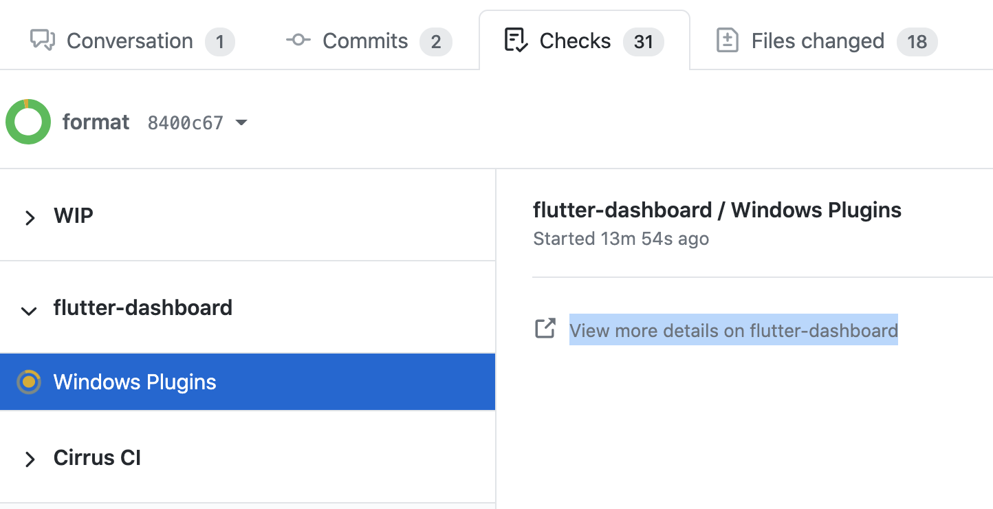Click the Checks checklist icon
Image resolution: width=993 pixels, height=509 pixels.
click(x=517, y=41)
